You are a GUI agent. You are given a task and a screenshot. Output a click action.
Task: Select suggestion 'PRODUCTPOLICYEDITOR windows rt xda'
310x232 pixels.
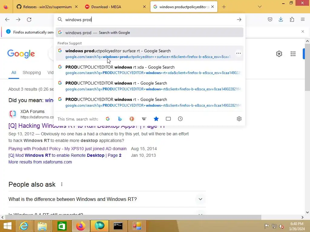click(150, 70)
